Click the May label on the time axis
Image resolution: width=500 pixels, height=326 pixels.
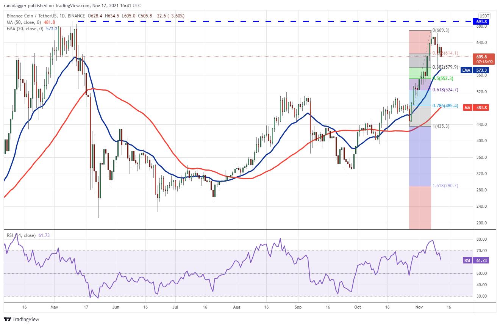[54, 307]
